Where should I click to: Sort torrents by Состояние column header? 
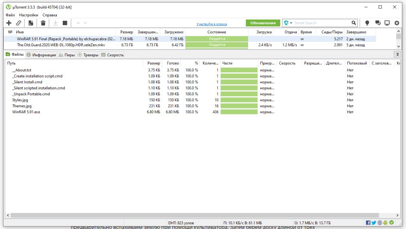217,32
